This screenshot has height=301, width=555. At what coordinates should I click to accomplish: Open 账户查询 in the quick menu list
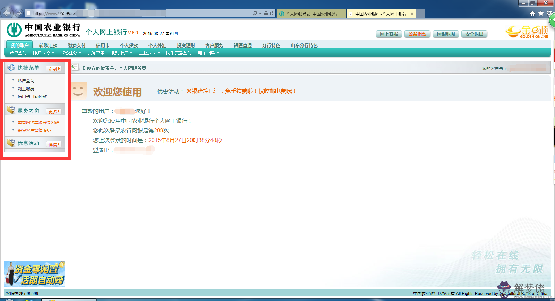pyautogui.click(x=26, y=80)
